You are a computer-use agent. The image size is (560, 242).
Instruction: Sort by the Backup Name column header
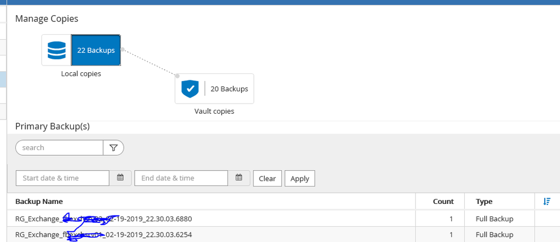coord(39,202)
